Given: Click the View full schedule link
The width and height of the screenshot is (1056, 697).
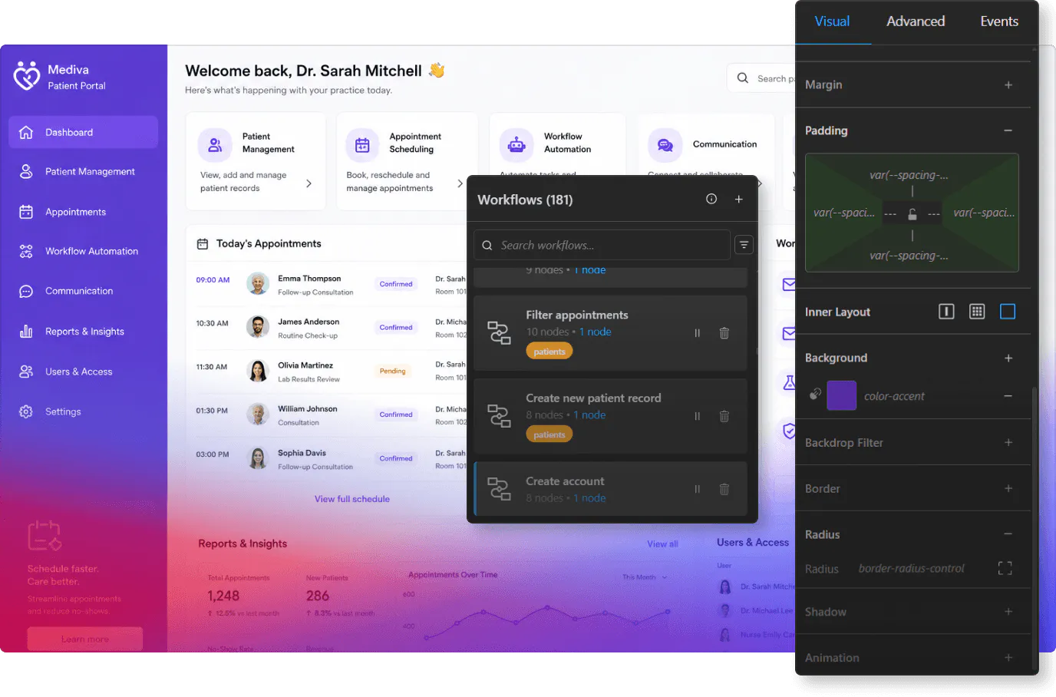Looking at the screenshot, I should coord(352,499).
